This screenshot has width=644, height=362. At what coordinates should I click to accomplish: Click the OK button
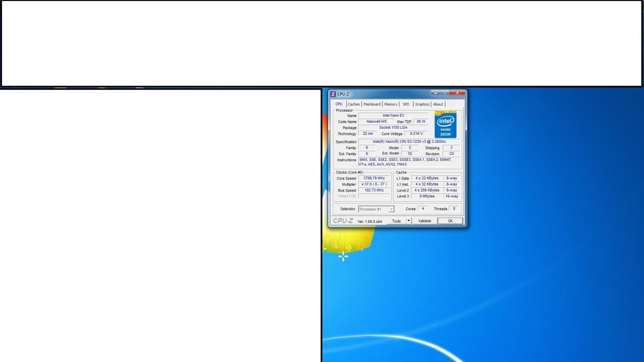pos(450,221)
